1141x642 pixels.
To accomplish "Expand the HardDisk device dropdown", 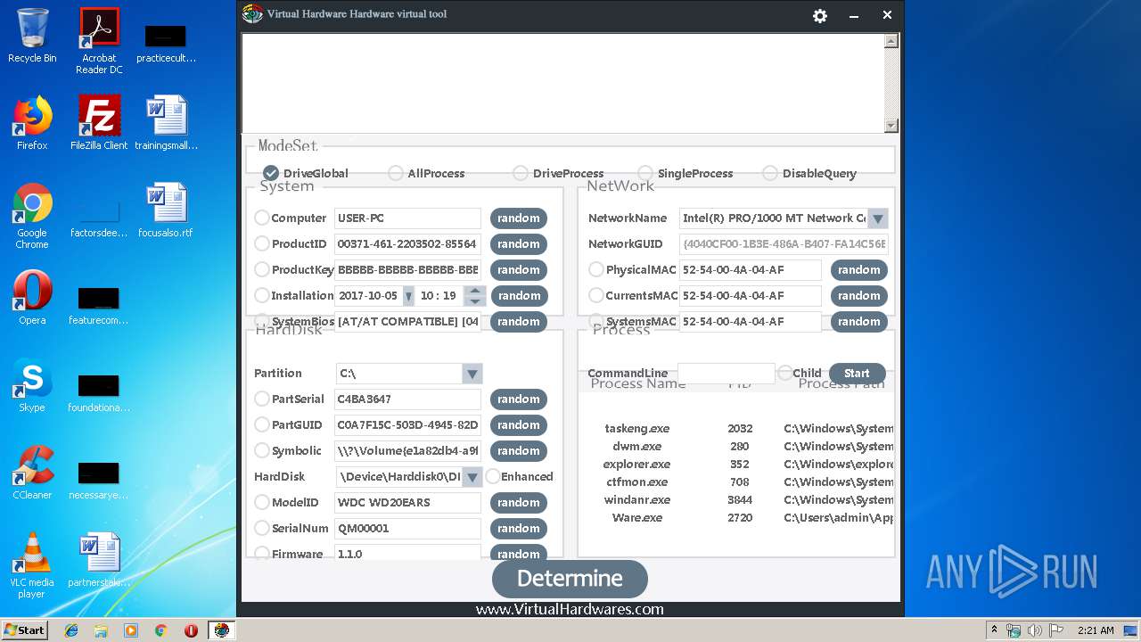I will point(472,477).
